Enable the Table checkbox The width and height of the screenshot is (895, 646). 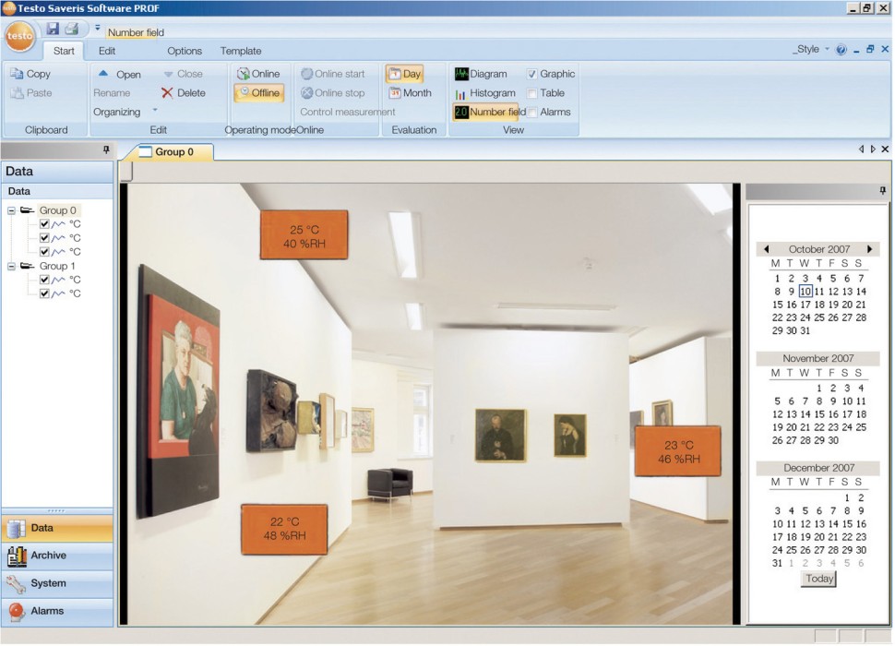coord(532,93)
